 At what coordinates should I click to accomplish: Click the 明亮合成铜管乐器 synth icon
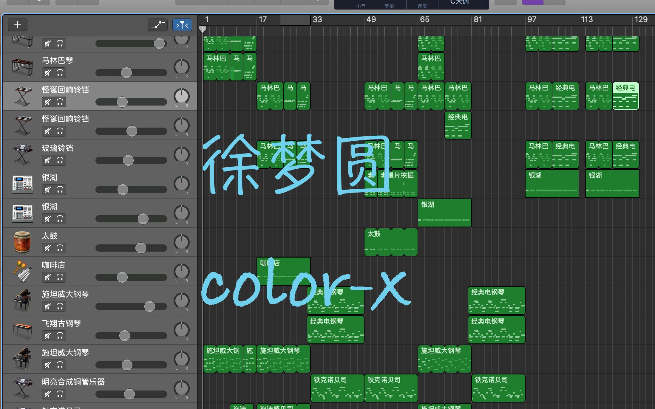22,388
